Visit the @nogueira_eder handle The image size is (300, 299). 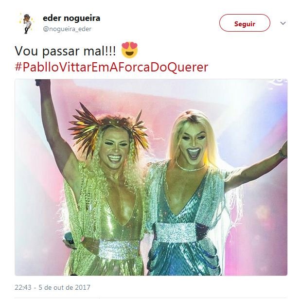coord(67,29)
